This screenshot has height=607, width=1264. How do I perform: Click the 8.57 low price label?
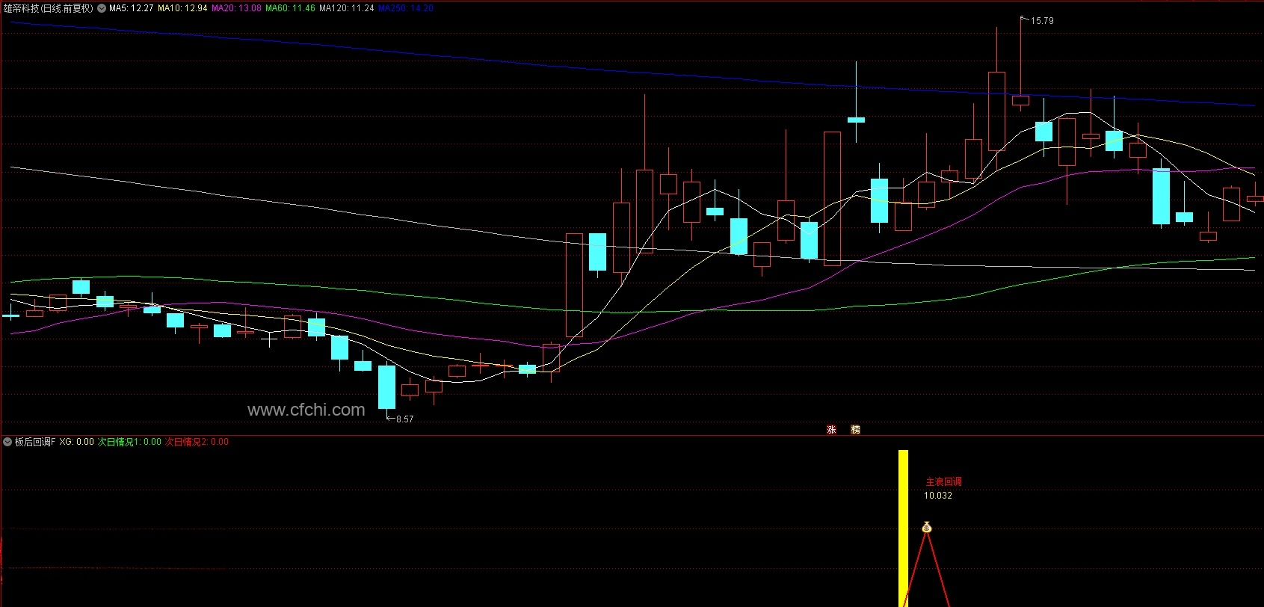[x=404, y=419]
